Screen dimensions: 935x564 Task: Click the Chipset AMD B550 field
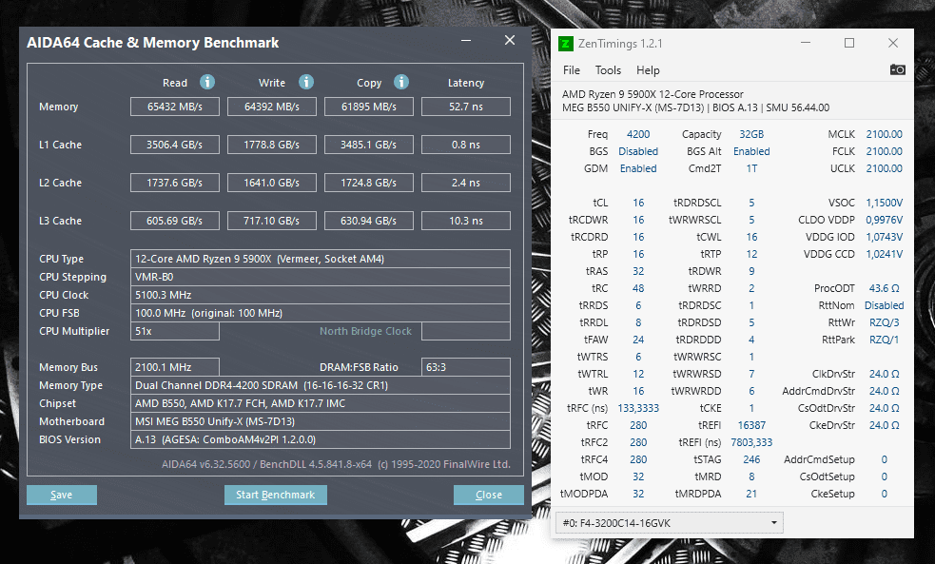(x=321, y=403)
